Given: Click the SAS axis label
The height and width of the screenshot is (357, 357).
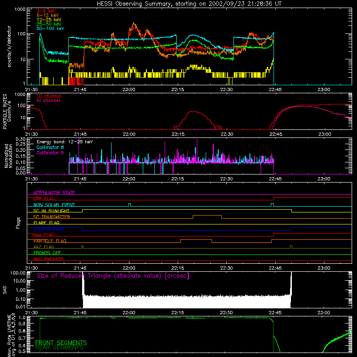Looking at the screenshot, I should pos(5,290).
